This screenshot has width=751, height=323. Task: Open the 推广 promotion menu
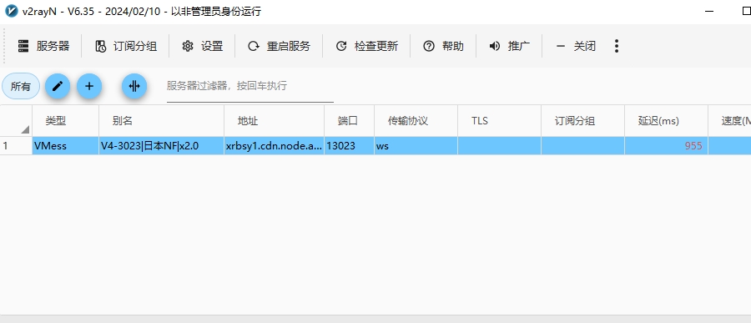tap(509, 46)
